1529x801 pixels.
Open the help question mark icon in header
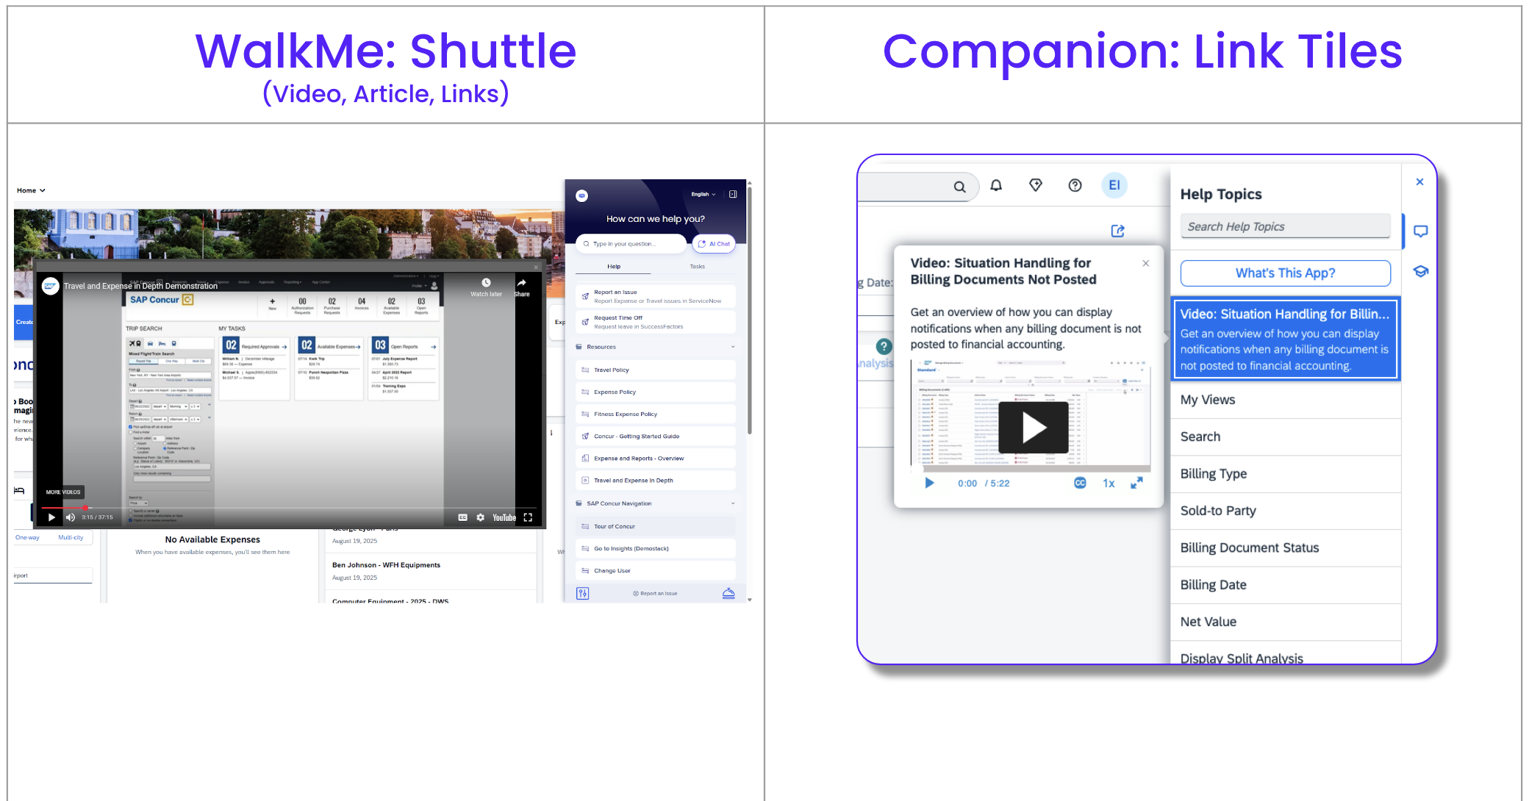tap(1075, 186)
